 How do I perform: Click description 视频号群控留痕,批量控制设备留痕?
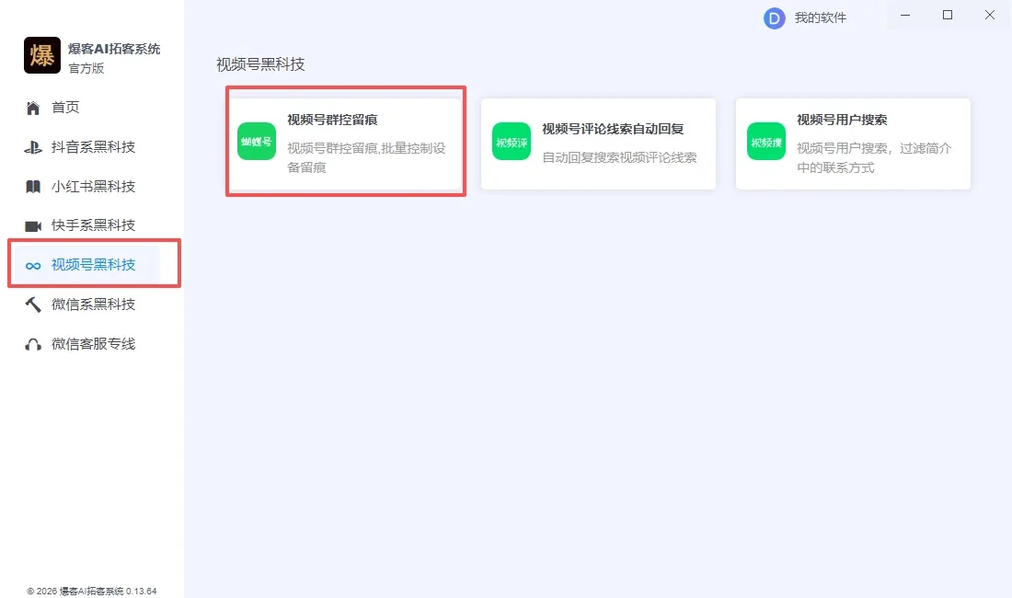tap(366, 158)
